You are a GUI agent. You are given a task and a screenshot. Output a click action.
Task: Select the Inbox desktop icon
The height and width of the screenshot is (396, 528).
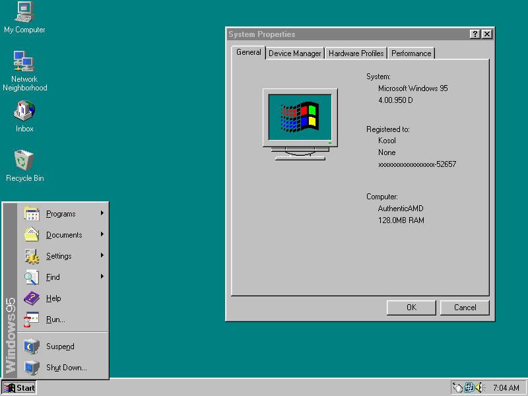[x=24, y=116]
